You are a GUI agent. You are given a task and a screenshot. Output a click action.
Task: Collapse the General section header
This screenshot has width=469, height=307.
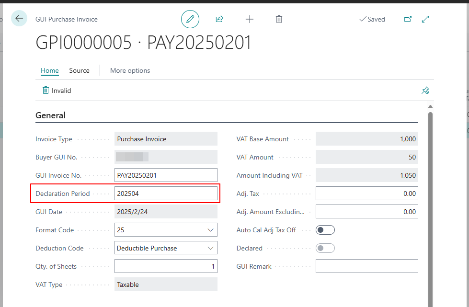point(51,115)
